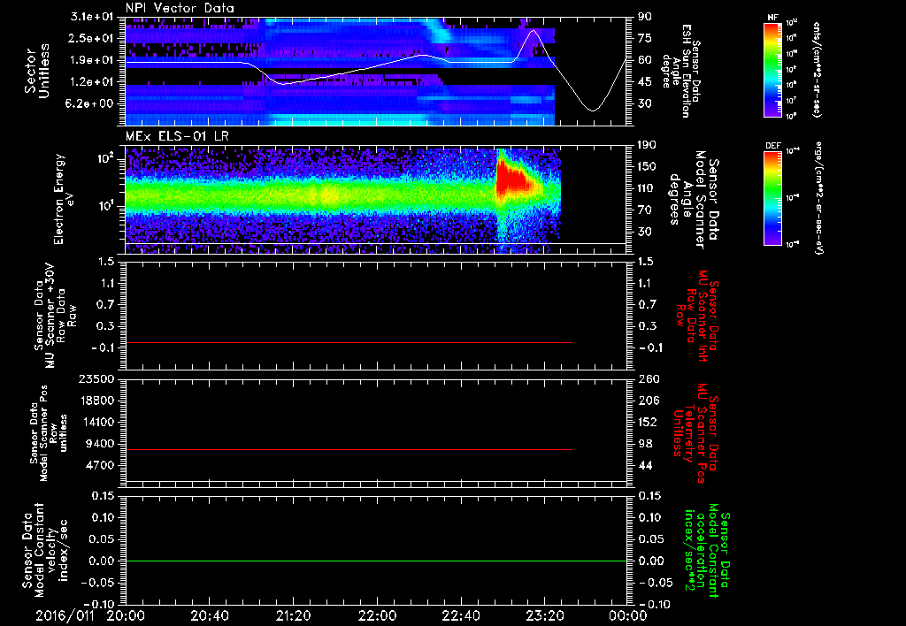Click the 45 degree Sun Elevation tick
The height and width of the screenshot is (626, 906).
644,82
